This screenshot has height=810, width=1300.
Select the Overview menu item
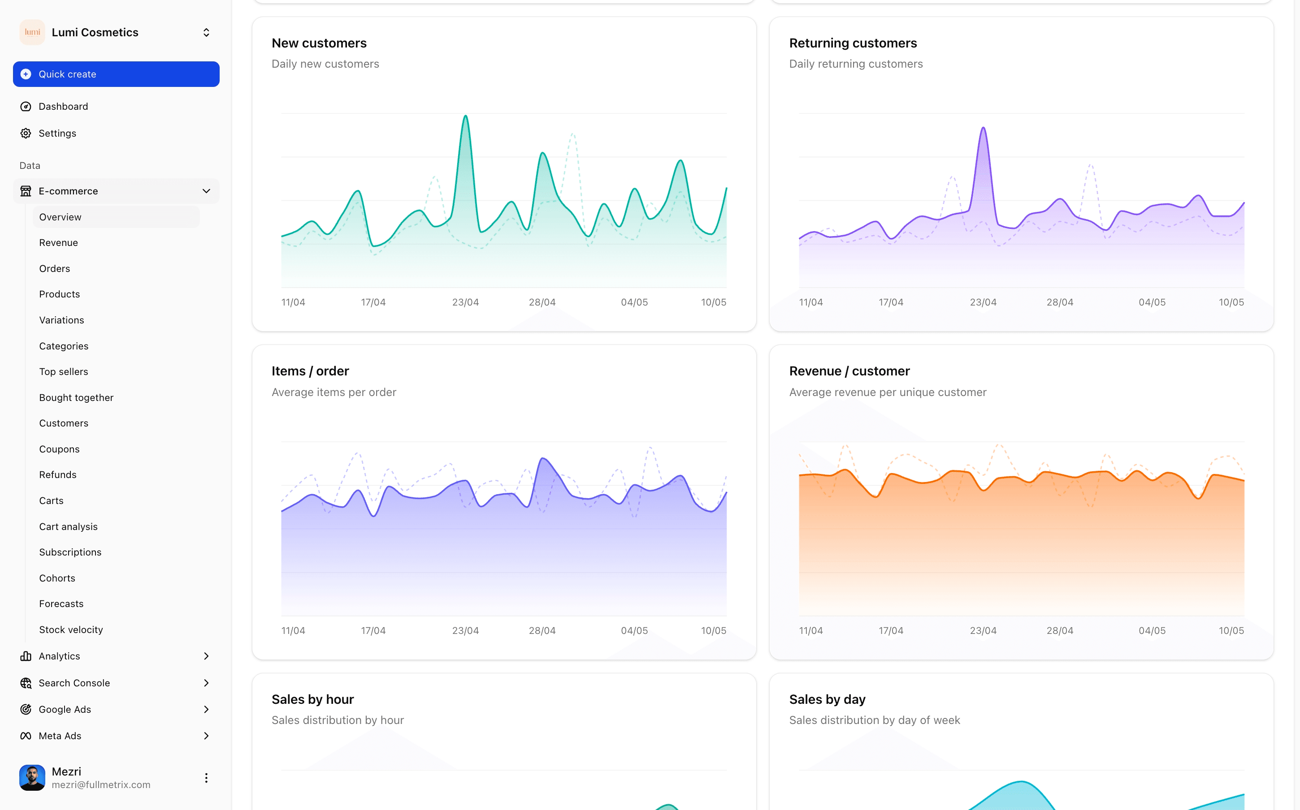click(116, 217)
